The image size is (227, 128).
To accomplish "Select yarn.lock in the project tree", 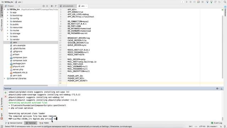I will pos(17,75).
